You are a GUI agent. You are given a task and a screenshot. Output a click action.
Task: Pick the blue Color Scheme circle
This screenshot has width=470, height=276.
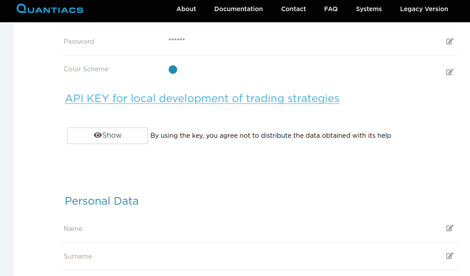coord(173,70)
